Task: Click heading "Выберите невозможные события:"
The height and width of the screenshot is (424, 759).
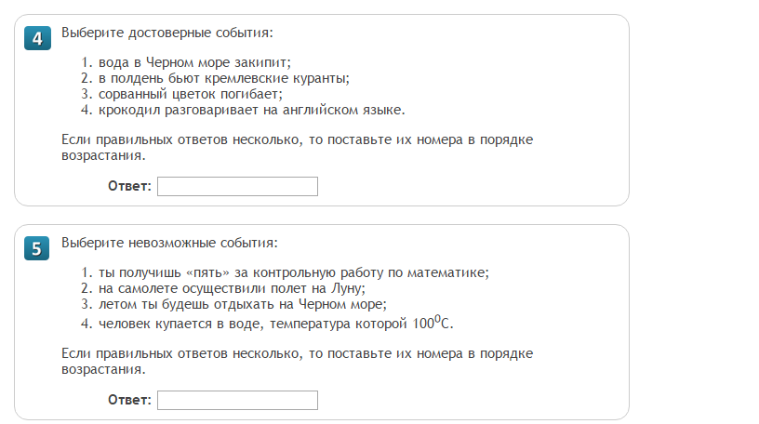Action: click(x=169, y=244)
